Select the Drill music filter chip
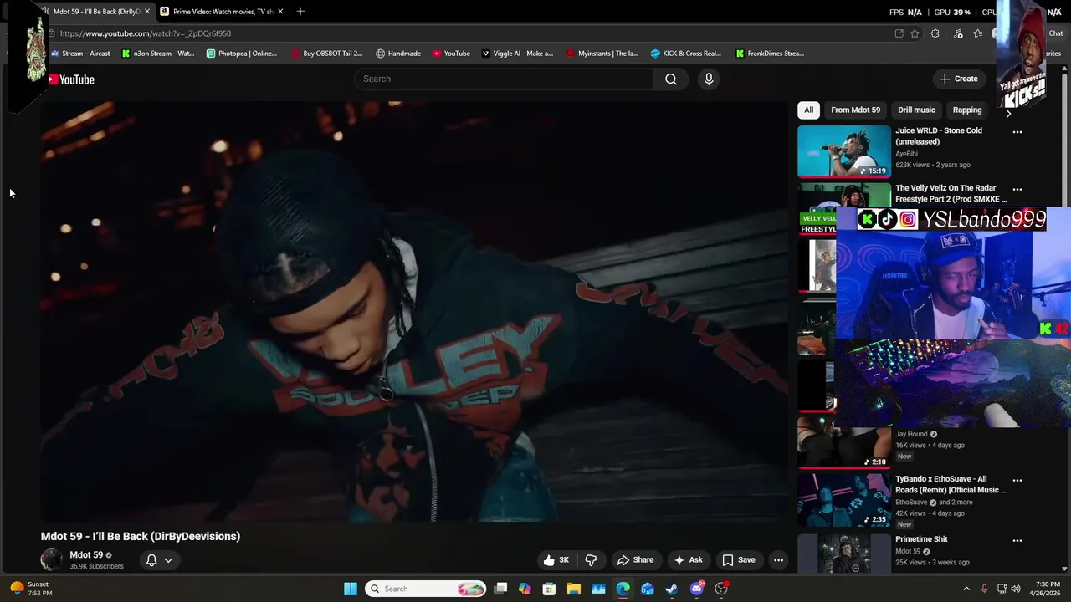Viewport: 1071px width, 602px height. (x=916, y=110)
